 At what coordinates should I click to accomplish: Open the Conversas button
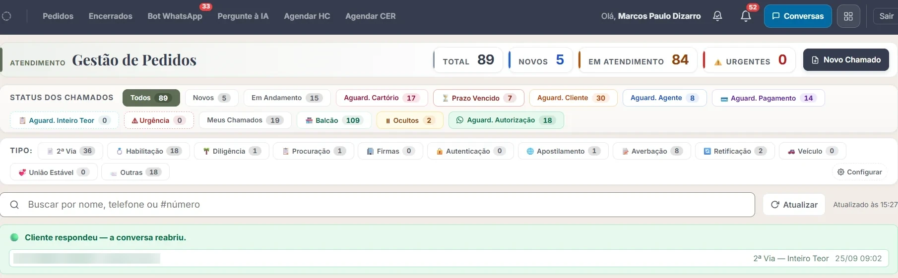[x=798, y=16]
